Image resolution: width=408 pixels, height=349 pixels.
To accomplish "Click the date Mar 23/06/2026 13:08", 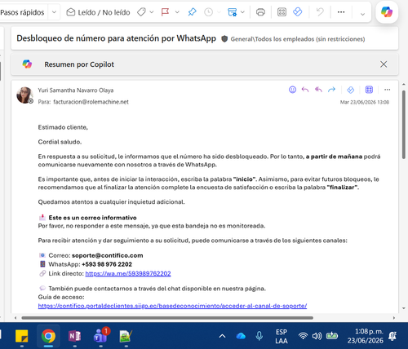I will pos(365,102).
